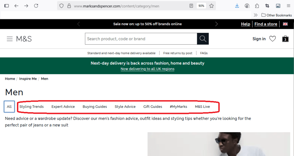
Task: Open the Sign in link
Action: click(259, 39)
